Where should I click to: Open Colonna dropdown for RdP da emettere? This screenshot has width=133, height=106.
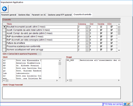coord(87,37)
